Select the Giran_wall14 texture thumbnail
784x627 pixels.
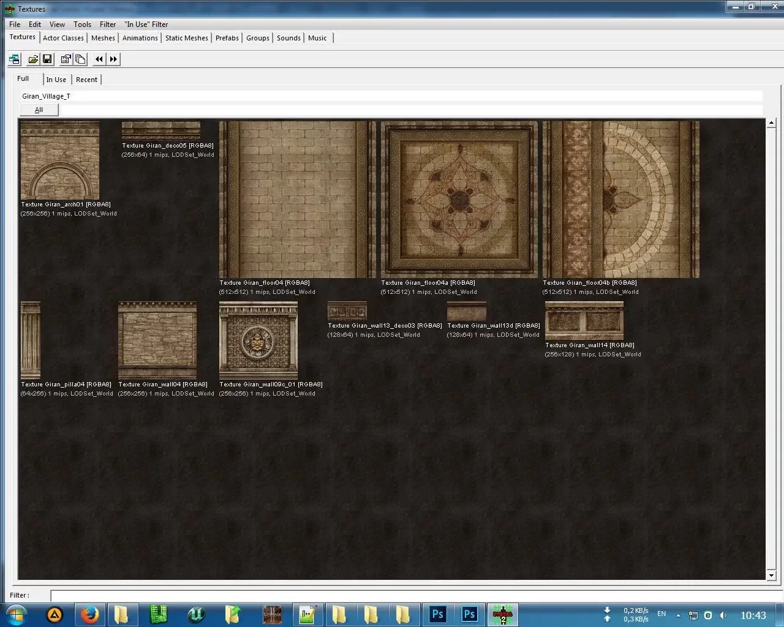(584, 321)
